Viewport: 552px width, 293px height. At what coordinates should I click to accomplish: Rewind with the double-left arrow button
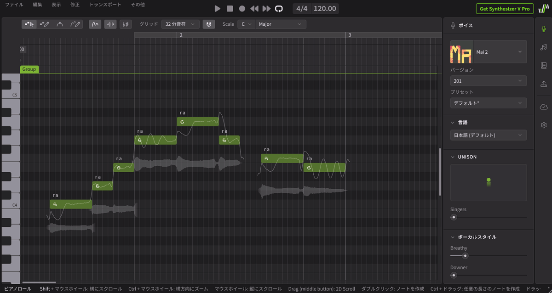(x=254, y=8)
